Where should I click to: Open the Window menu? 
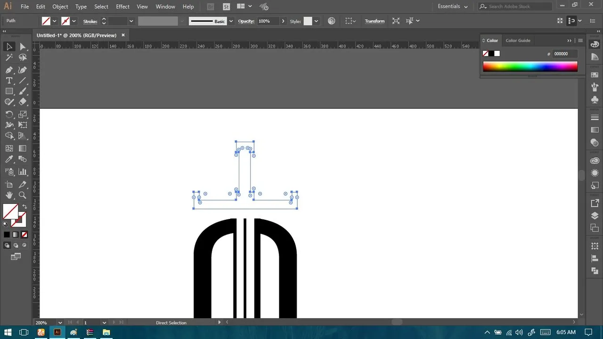pos(165,7)
